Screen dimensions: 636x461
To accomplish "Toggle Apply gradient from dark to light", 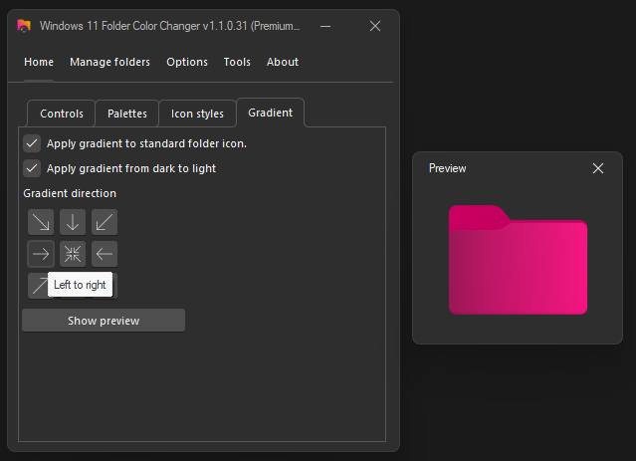I will [x=32, y=168].
